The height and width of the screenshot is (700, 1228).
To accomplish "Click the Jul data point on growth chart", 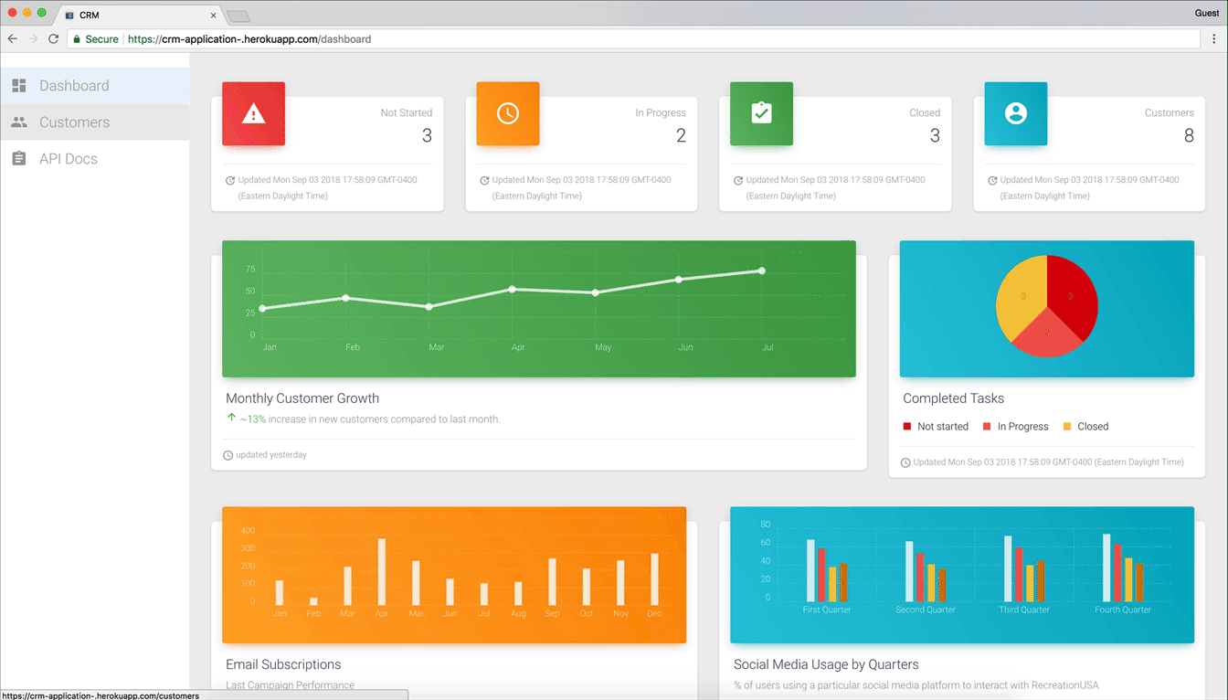I will tap(762, 270).
